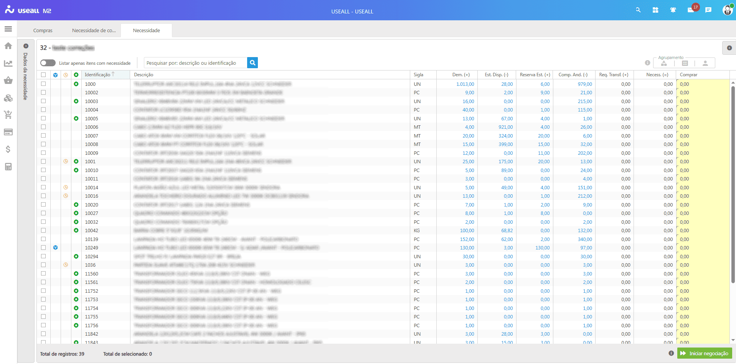Switch to the Compras tab
Viewport: 736px width, 364px height.
point(43,30)
